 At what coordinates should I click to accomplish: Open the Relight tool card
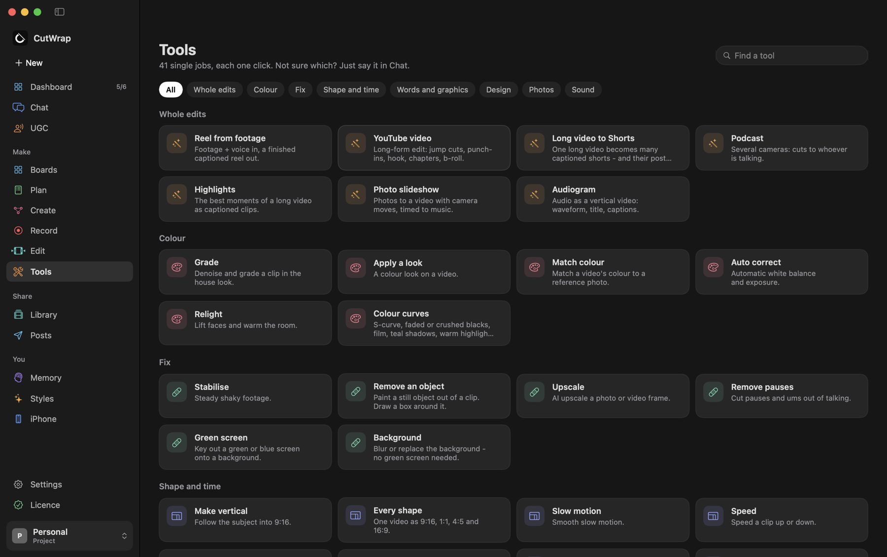(x=245, y=323)
